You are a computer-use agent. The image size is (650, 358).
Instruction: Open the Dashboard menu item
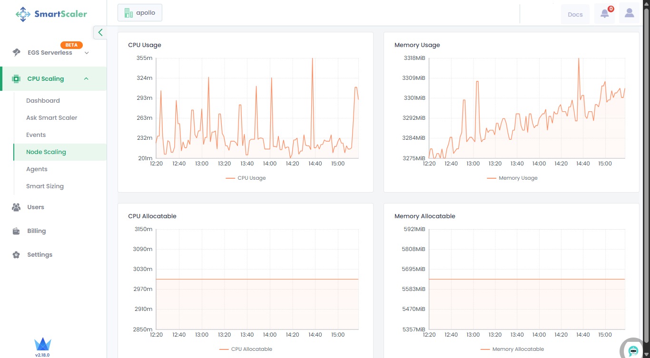coord(43,101)
